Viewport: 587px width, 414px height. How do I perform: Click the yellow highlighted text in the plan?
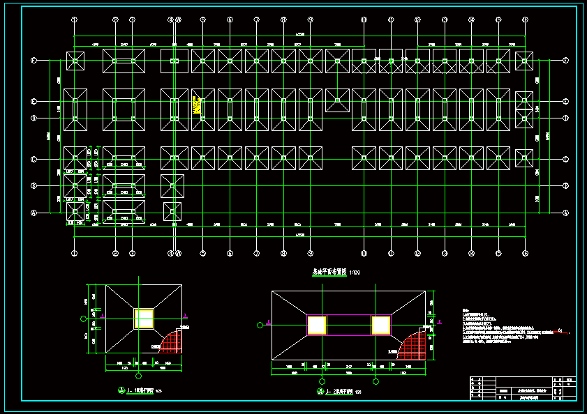198,105
